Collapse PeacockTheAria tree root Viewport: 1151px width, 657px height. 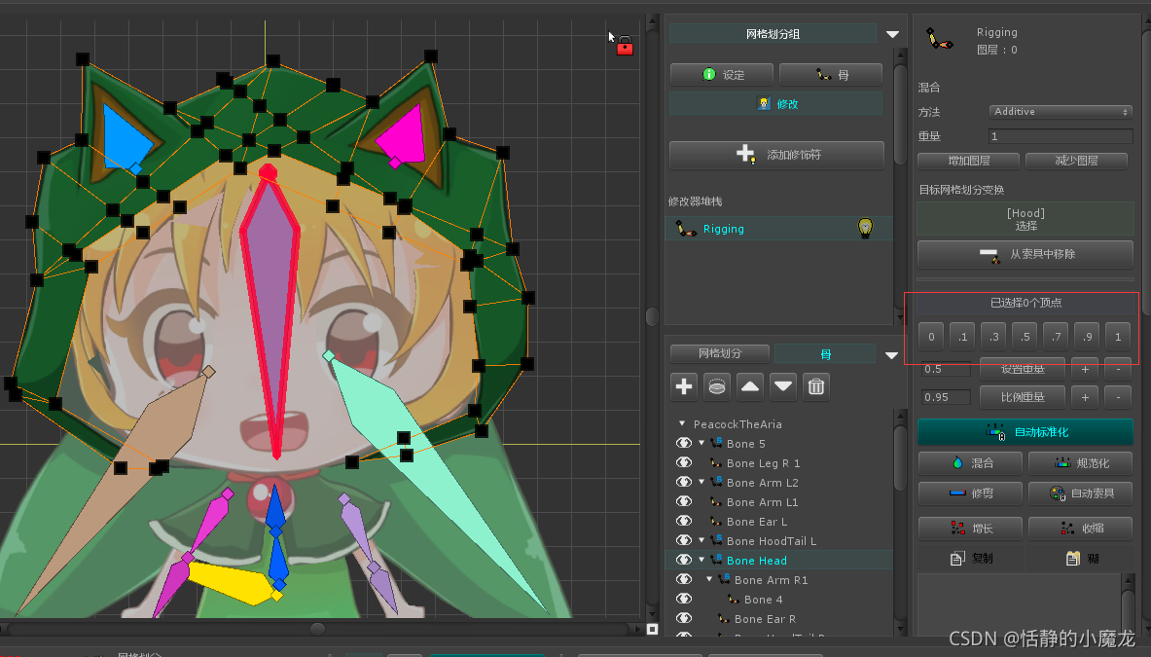point(682,423)
